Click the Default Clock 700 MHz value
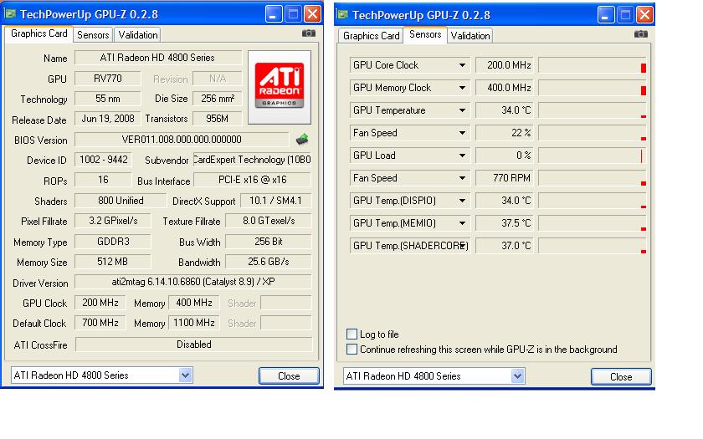Screen dimensions: 703x439 click(x=100, y=323)
